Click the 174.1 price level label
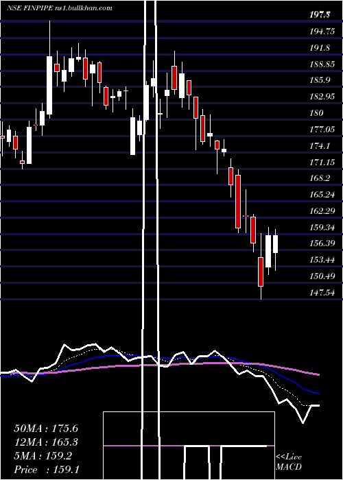Image resolution: width=343 pixels, height=480 pixels. 320,145
